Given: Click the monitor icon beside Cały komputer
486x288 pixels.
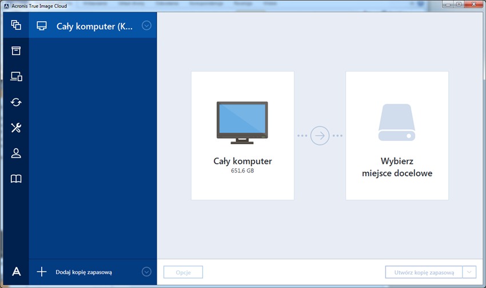Looking at the screenshot, I should (x=42, y=26).
